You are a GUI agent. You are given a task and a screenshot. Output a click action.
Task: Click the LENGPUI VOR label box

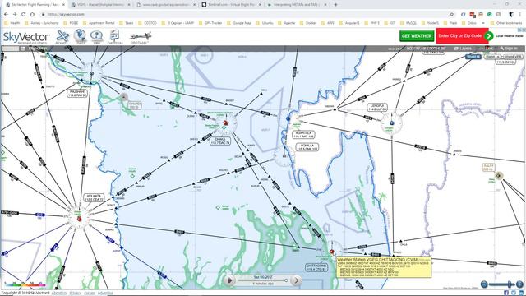(x=377, y=108)
